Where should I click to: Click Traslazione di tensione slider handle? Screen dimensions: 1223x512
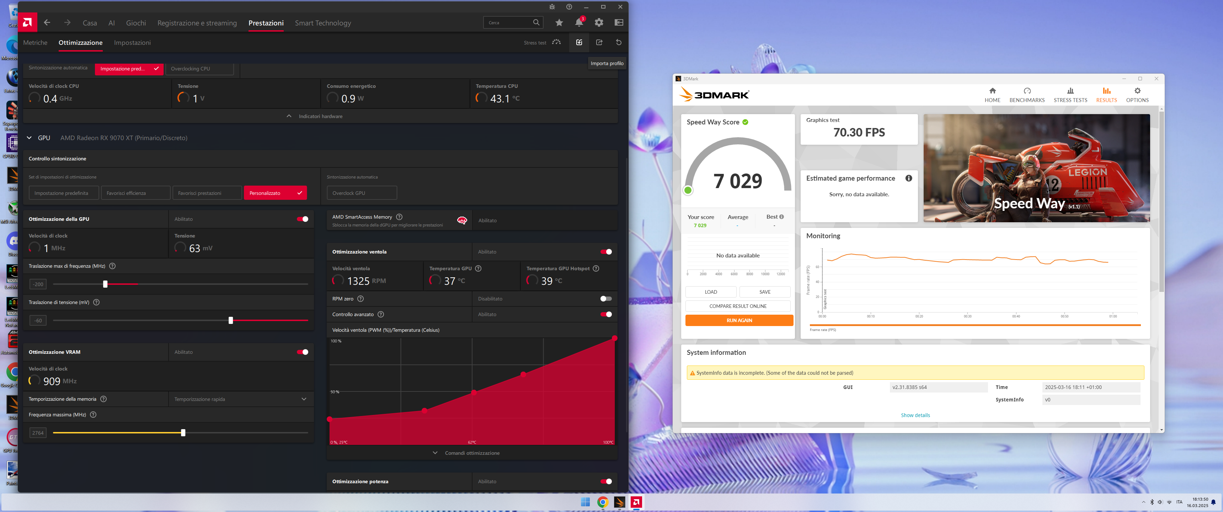pos(231,320)
